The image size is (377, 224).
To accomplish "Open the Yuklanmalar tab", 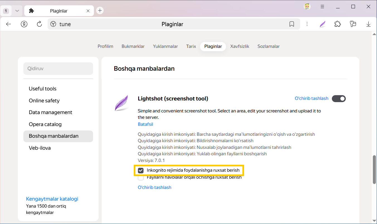I will (165, 46).
